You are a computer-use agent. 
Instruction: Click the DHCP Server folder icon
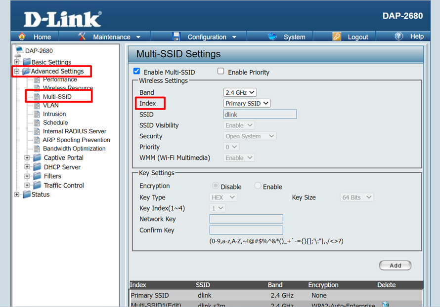pyautogui.click(x=37, y=167)
